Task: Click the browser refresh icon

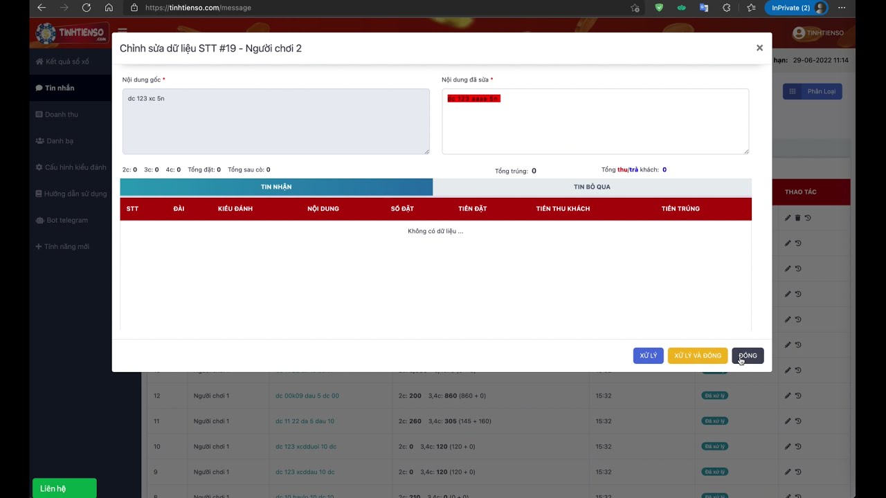Action: (87, 8)
